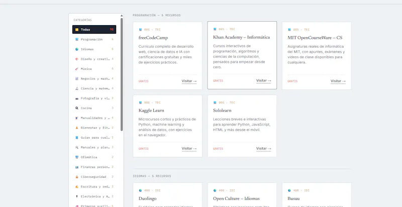
Task: Click the triangle ruler icon for Ciencia y matem…
Action: 77,88
